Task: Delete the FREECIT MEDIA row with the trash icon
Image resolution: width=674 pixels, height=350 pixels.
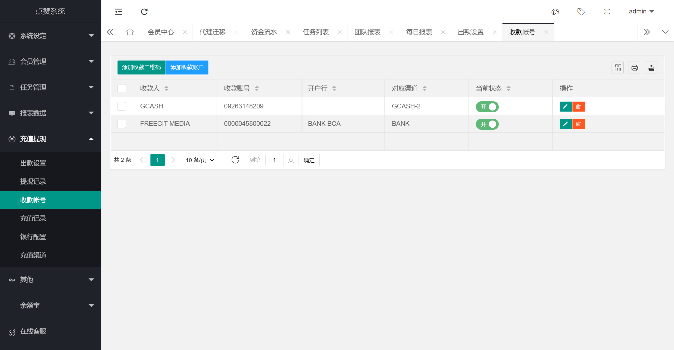Action: pyautogui.click(x=579, y=124)
